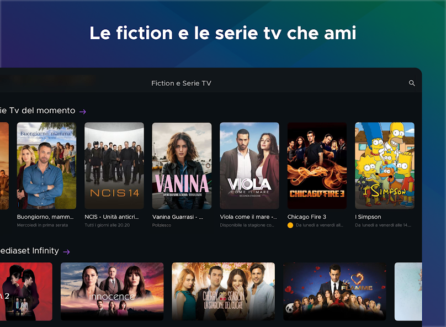Open Le Flamme show thumbnail
This screenshot has width=446, height=327.
click(x=334, y=292)
